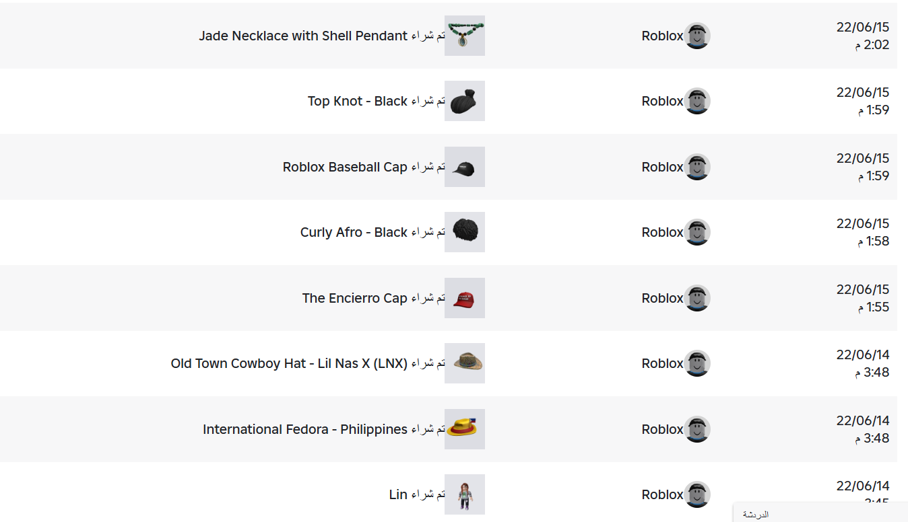
Task: Click Old Town Cowboy Hat - Lil Nas X link
Action: (289, 363)
